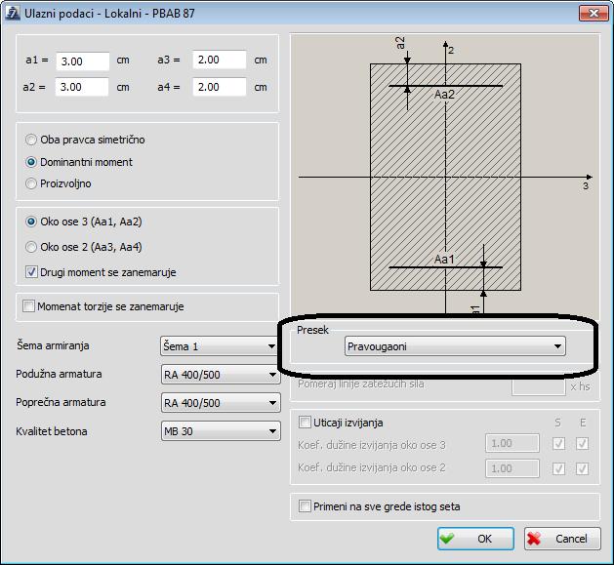Click the Presek label
Screen dimensions: 614x565
[x=312, y=330]
